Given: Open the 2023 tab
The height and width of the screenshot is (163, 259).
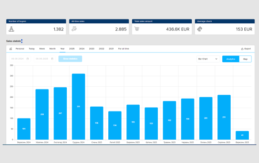Looking at the screenshot, I should tap(91, 49).
